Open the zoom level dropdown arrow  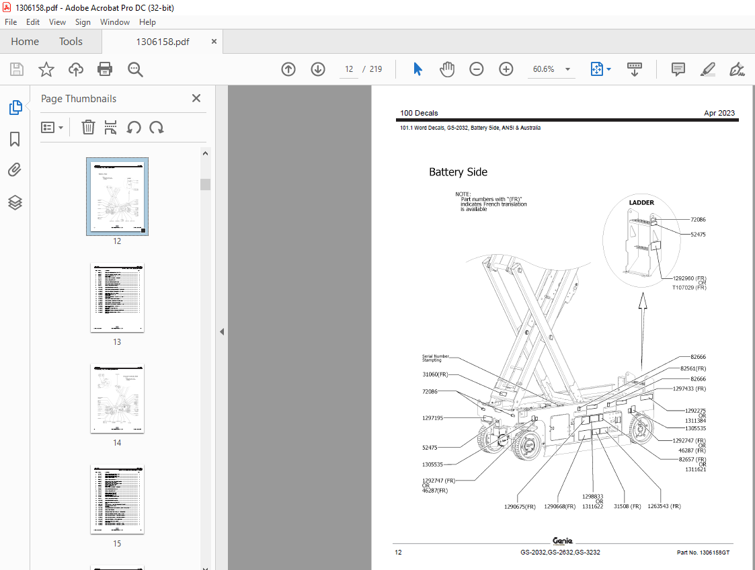click(567, 69)
